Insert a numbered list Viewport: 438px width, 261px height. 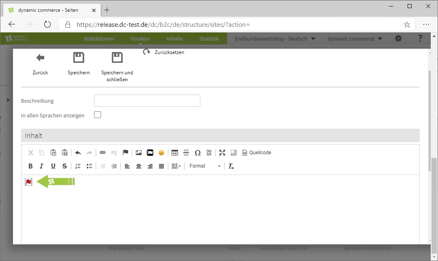tap(78, 166)
